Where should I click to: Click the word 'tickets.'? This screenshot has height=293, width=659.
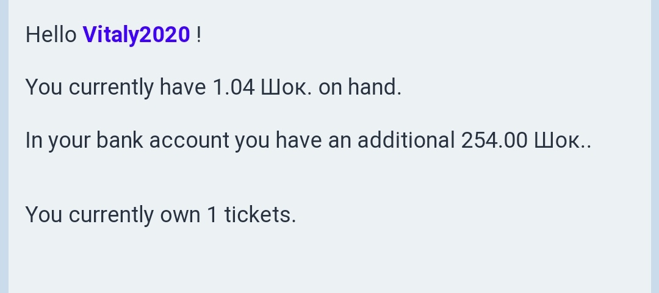(x=260, y=214)
